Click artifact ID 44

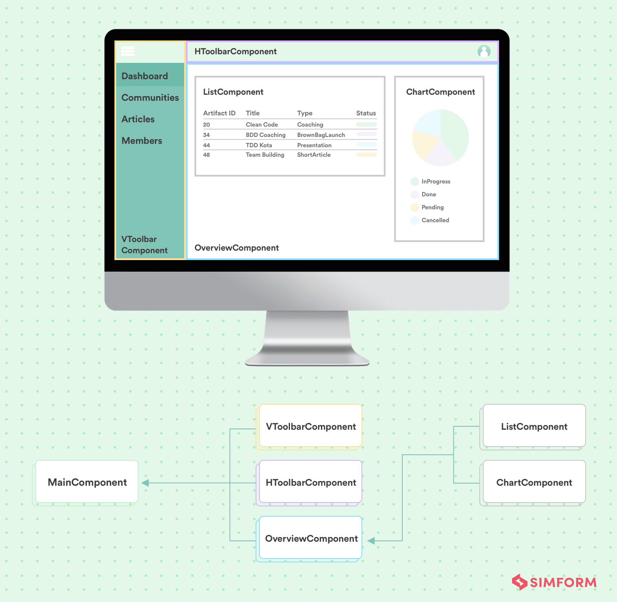click(x=207, y=145)
